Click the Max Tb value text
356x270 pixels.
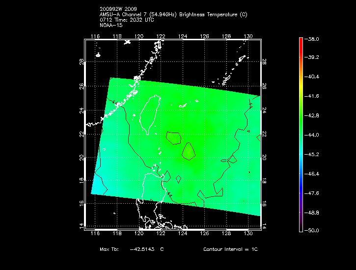pyautogui.click(x=132, y=249)
